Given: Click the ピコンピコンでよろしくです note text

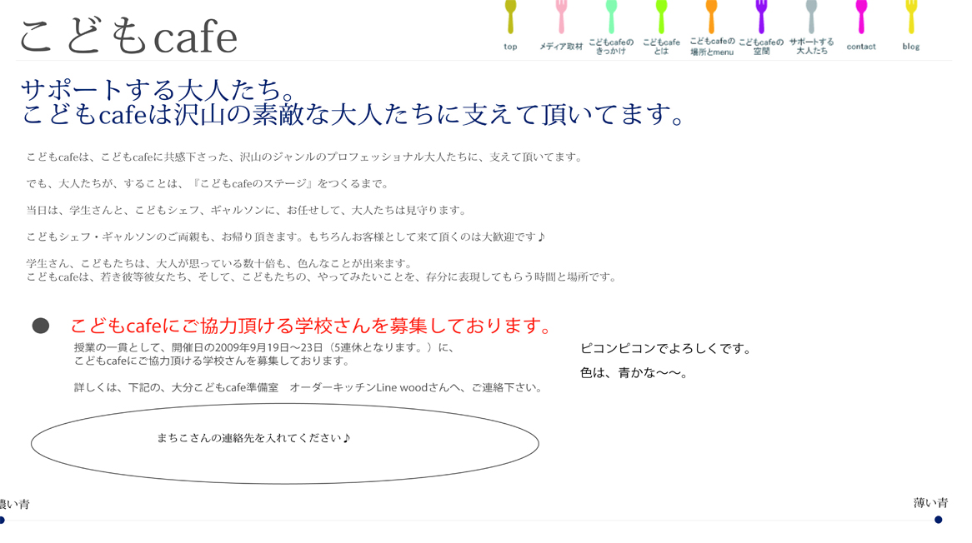Looking at the screenshot, I should [665, 348].
